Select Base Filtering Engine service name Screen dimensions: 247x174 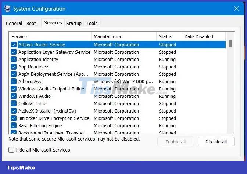pyautogui.click(x=40, y=126)
